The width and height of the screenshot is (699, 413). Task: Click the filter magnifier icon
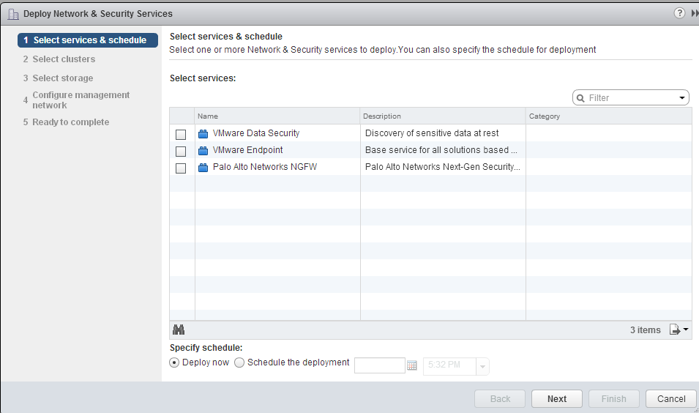tap(580, 97)
